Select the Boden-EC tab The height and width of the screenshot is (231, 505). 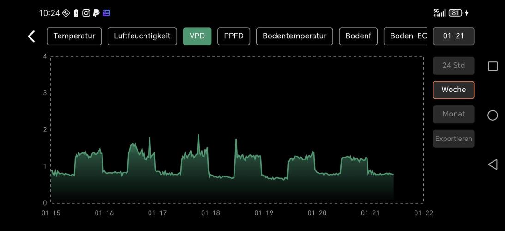click(405, 36)
